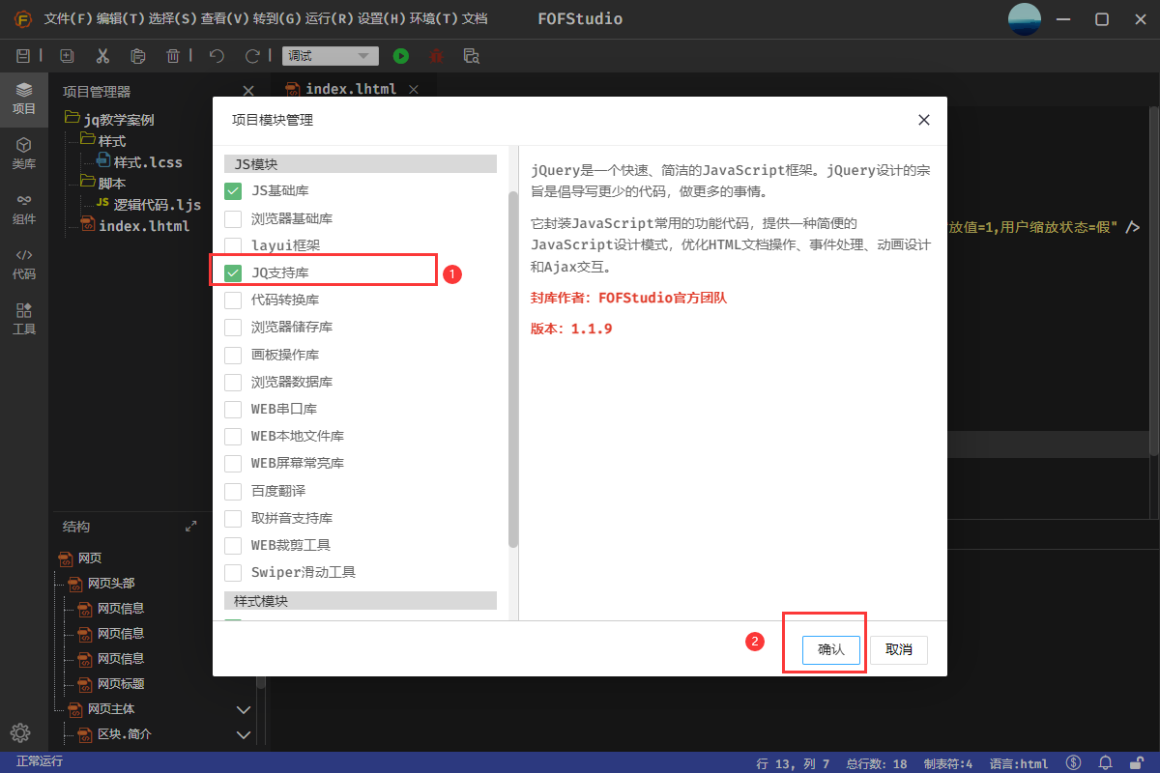The image size is (1160, 773).
Task: Click the redo arrow icon
Action: 252,56
